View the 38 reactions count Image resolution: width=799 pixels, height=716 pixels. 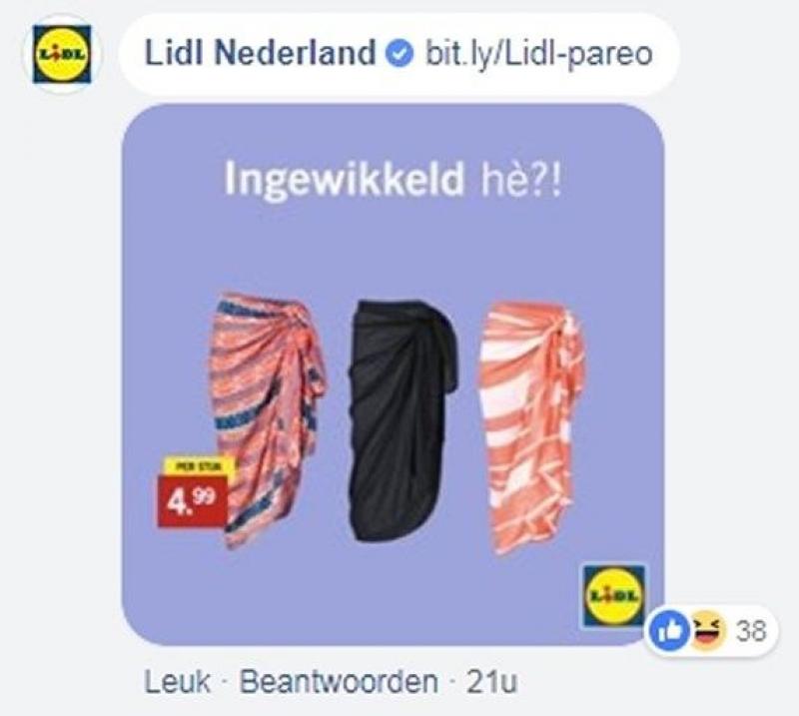(x=752, y=632)
